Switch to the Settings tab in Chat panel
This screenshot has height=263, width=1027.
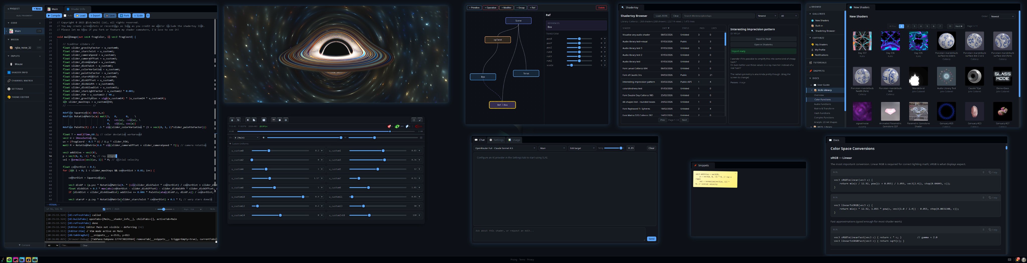pyautogui.click(x=497, y=140)
